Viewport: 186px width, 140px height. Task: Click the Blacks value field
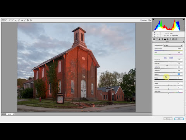(x=179, y=78)
